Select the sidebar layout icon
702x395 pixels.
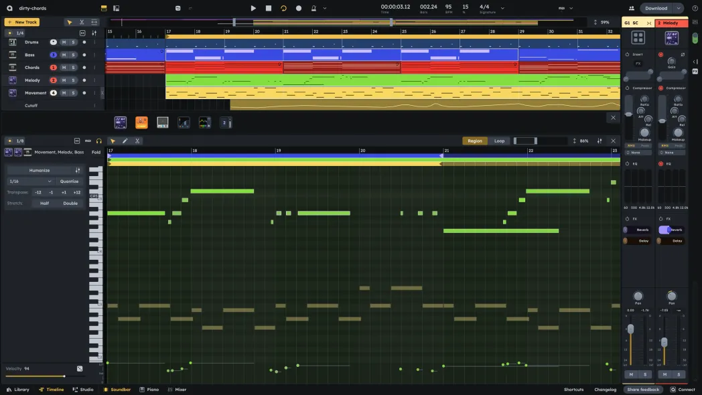click(116, 8)
